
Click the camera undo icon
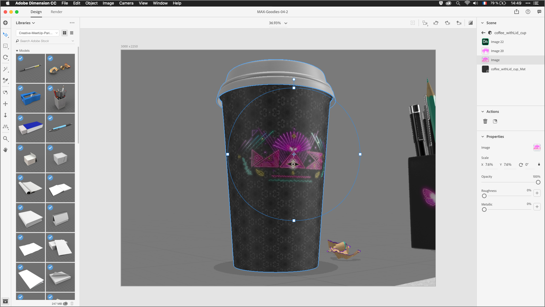[436, 23]
